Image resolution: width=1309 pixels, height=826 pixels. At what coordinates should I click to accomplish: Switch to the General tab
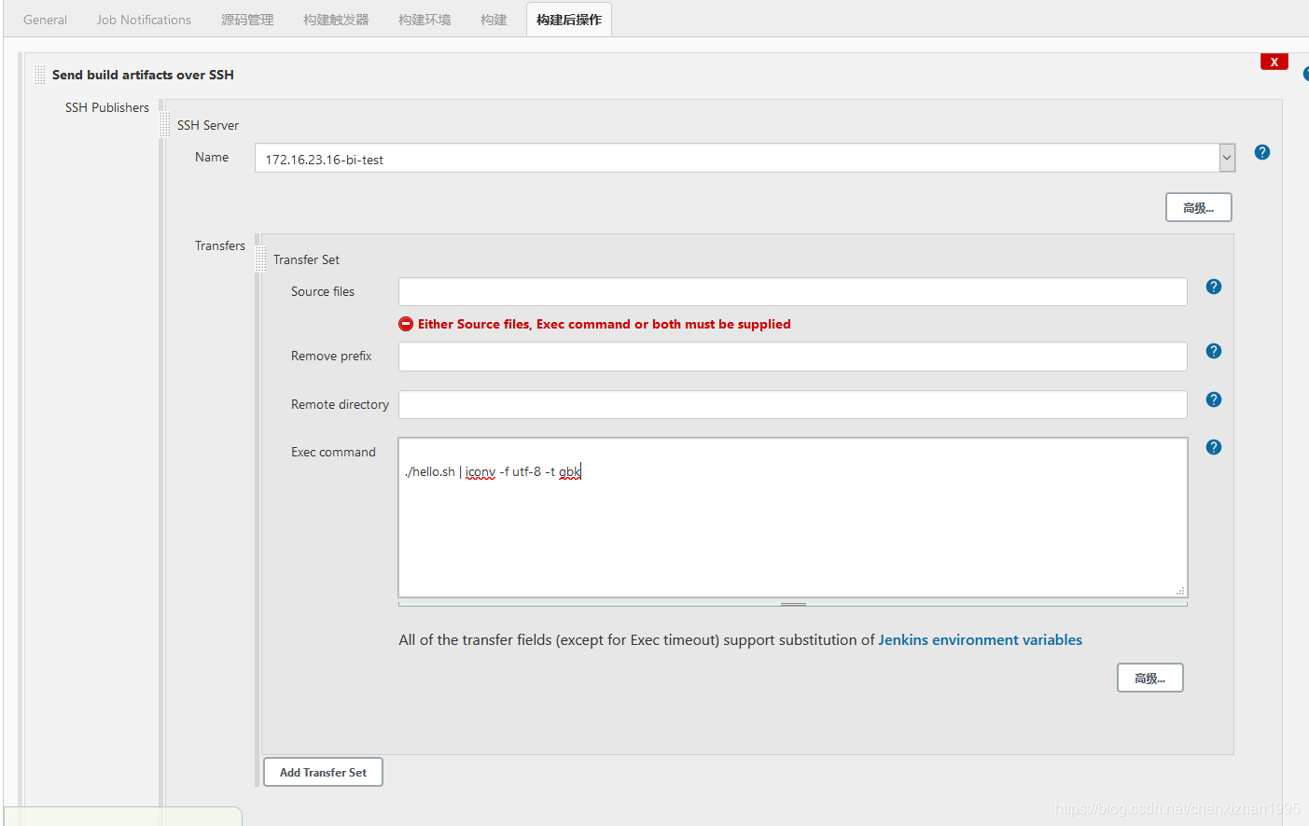point(45,20)
